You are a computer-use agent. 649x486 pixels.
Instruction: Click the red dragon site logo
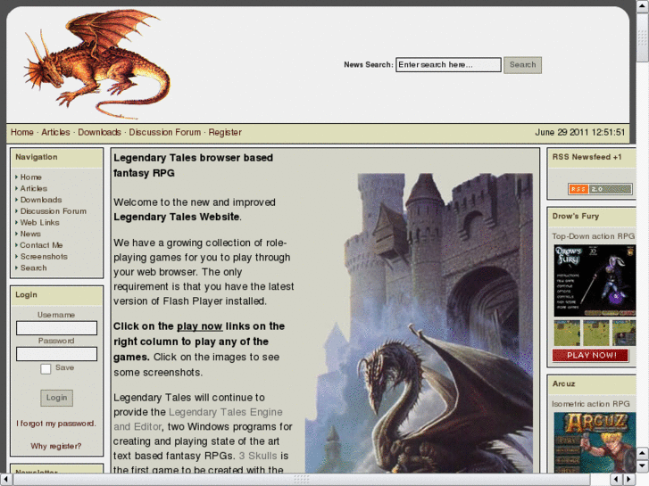tap(96, 64)
